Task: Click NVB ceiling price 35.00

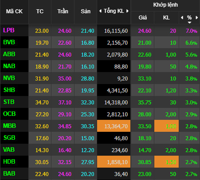Action: (x=65, y=79)
